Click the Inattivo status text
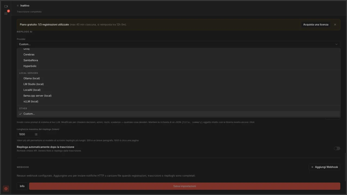The height and width of the screenshot is (195, 347). click(25, 6)
